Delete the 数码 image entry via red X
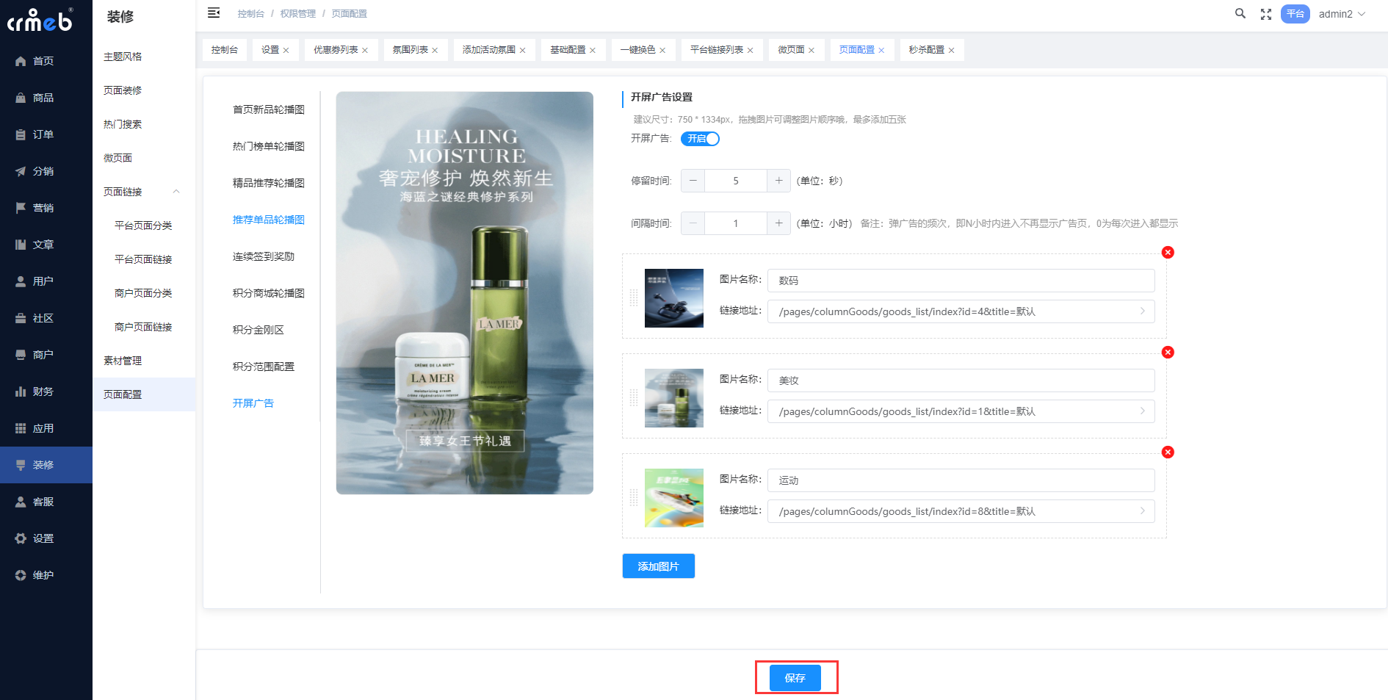Screen dimensions: 1388x700 (x=1168, y=253)
